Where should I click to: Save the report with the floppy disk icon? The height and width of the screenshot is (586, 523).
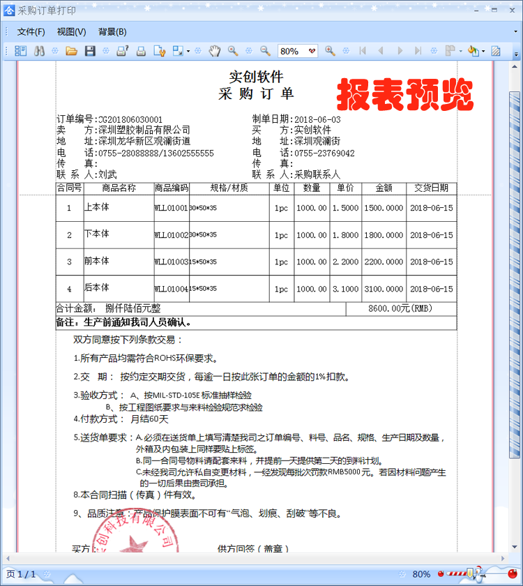[90, 51]
